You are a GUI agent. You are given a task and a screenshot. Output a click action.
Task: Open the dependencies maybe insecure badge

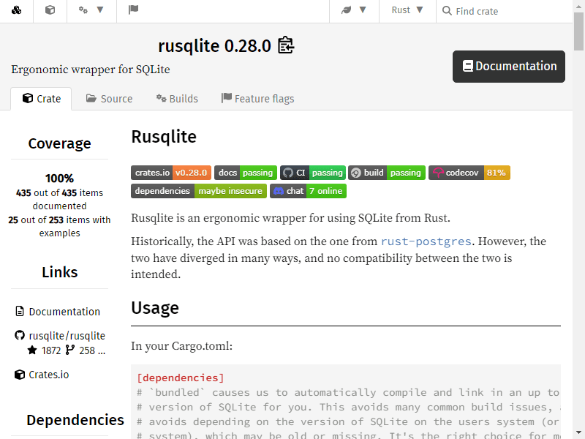pyautogui.click(x=199, y=191)
